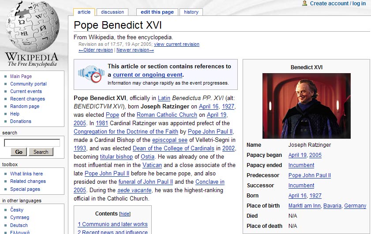Open the Help sidebar link
371x234 pixels.
point(15,114)
